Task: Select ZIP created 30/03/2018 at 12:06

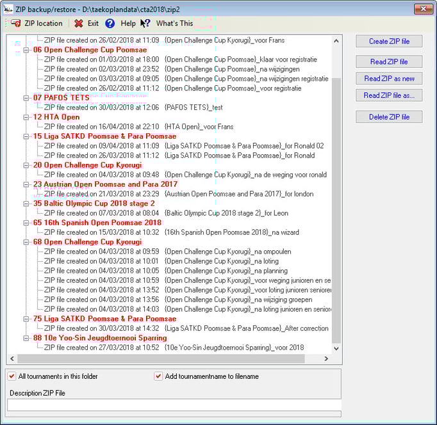Action: pos(133,108)
